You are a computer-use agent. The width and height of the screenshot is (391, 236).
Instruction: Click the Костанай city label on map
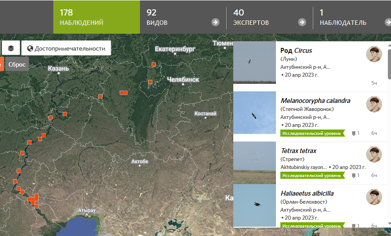point(205,114)
